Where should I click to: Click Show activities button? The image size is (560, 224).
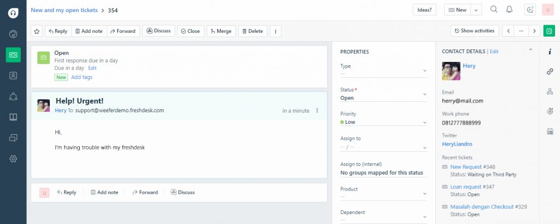tap(475, 31)
